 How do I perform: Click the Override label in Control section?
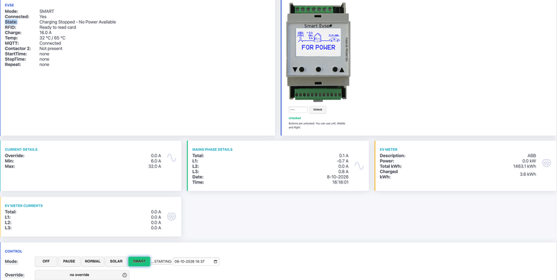(x=15, y=275)
